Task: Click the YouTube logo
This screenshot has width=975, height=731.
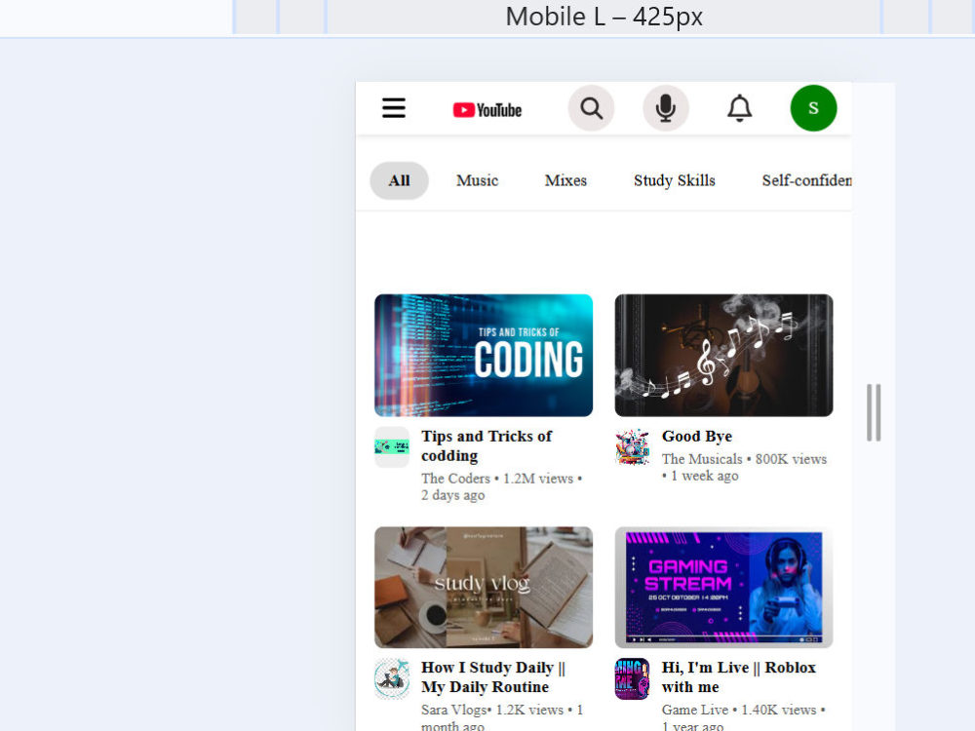Action: click(x=487, y=110)
